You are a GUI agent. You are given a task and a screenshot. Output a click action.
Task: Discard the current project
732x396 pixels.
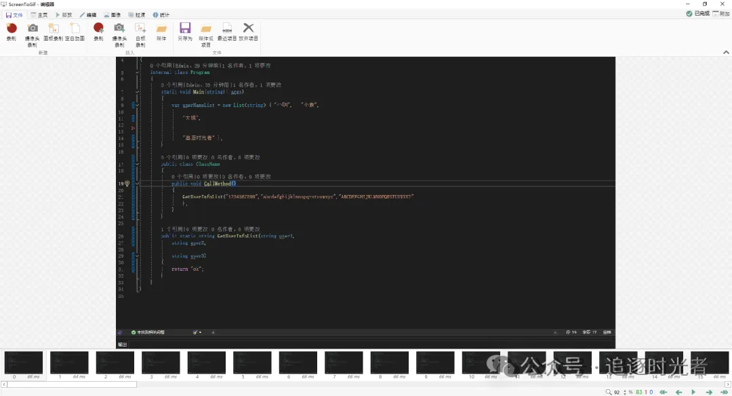click(x=249, y=28)
